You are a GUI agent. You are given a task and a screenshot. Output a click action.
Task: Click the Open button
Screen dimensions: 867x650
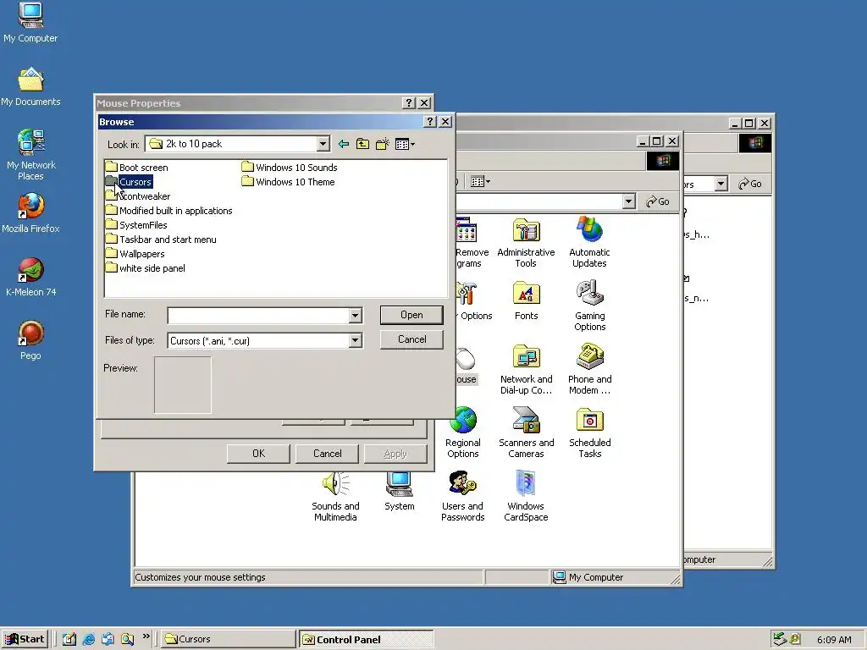411,315
